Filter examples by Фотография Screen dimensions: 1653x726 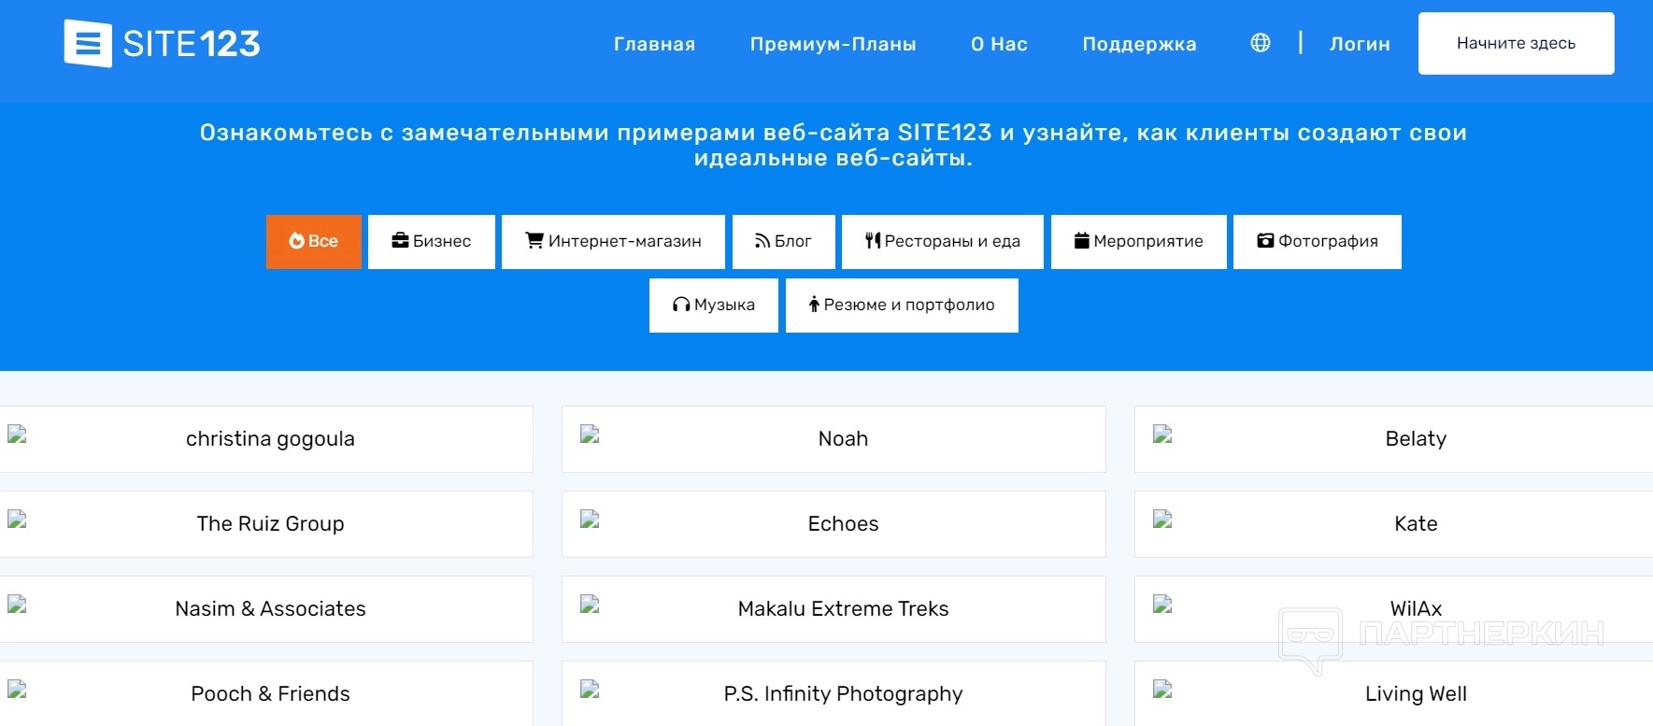(x=1318, y=242)
